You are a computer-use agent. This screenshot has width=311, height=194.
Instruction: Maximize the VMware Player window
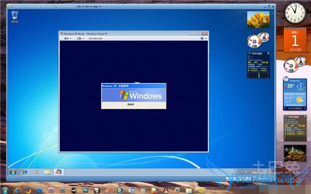point(269,6)
